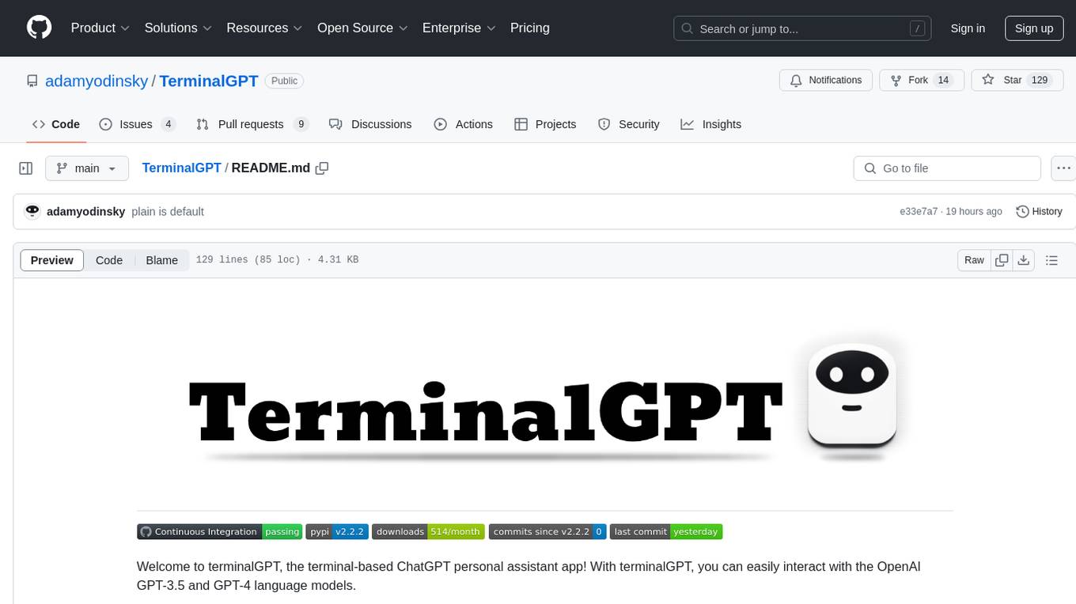Click the star count 129
Screen dimensions: 1076x604
(1040, 80)
